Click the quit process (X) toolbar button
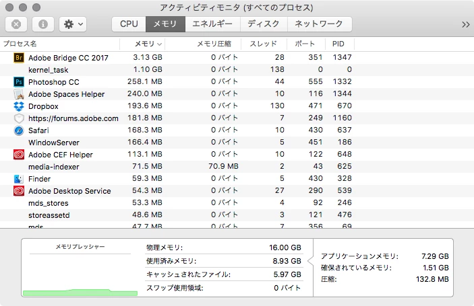Image resolution: width=474 pixels, height=306 pixels. coord(16,24)
